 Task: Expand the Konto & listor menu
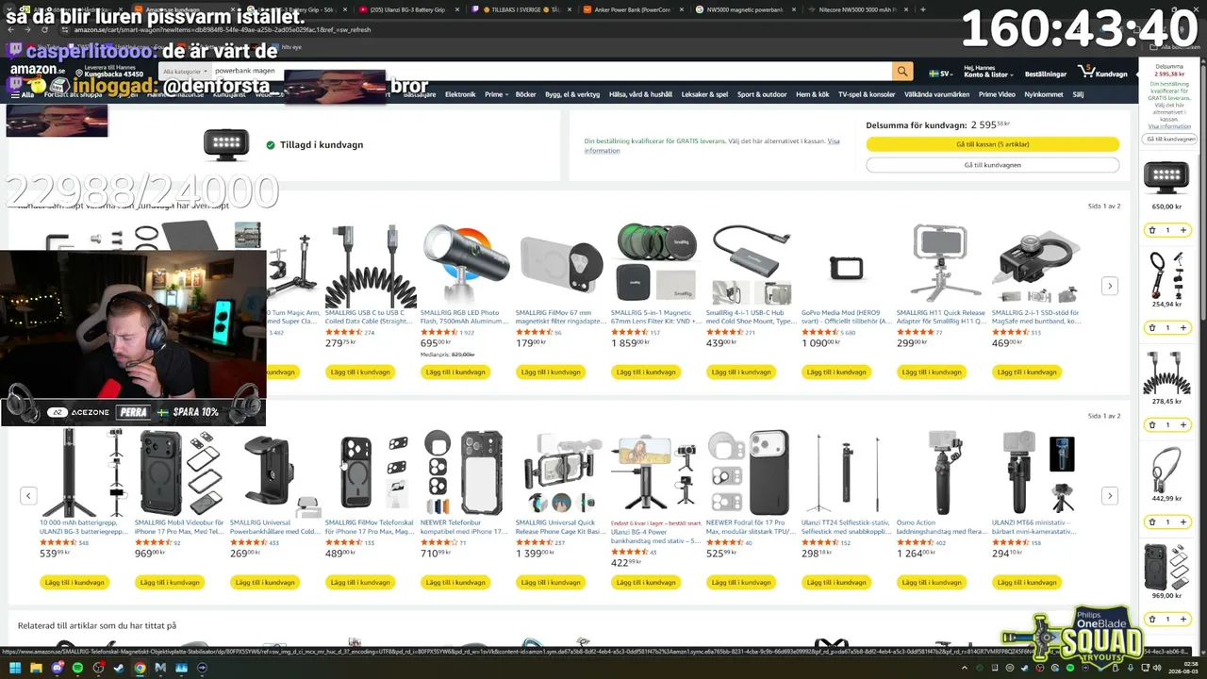click(988, 73)
